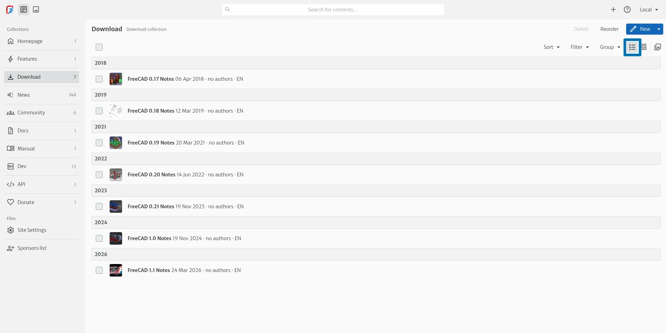666x333 pixels.
Task: Open Site Settings file
Action: [x=42, y=230]
